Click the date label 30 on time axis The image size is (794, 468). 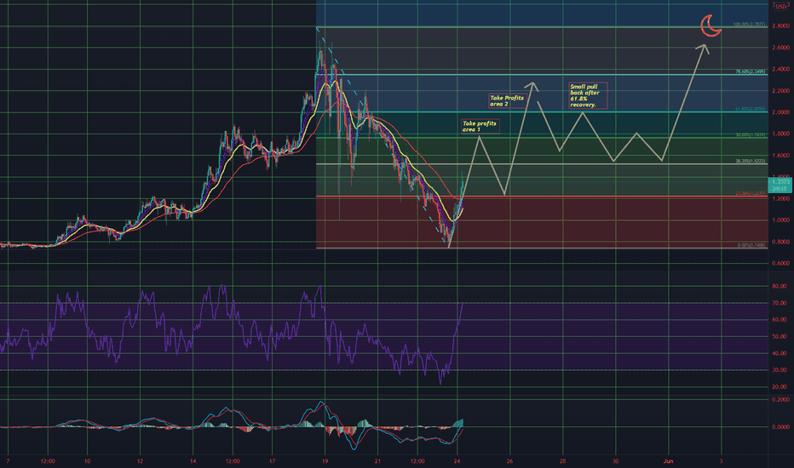(x=615, y=461)
